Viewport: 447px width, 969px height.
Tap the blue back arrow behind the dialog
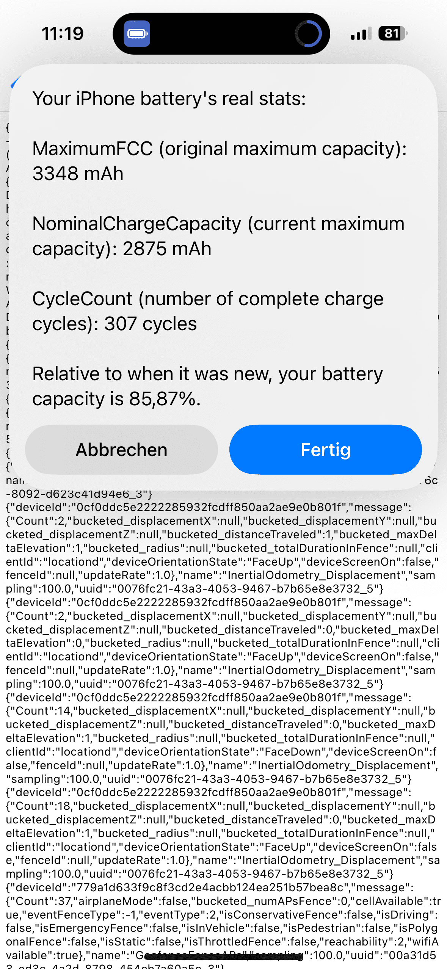coord(15,82)
